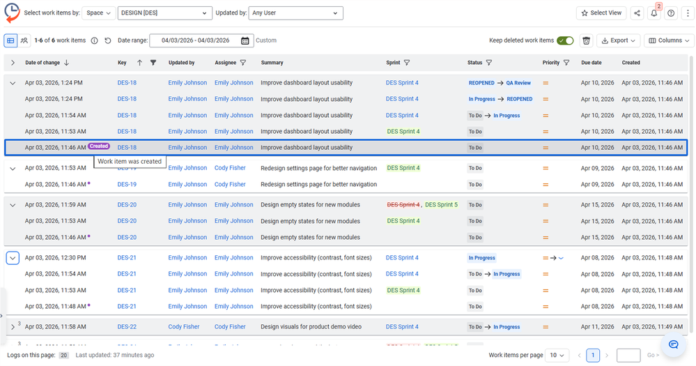
Task: Click the Go button
Action: [x=653, y=355]
